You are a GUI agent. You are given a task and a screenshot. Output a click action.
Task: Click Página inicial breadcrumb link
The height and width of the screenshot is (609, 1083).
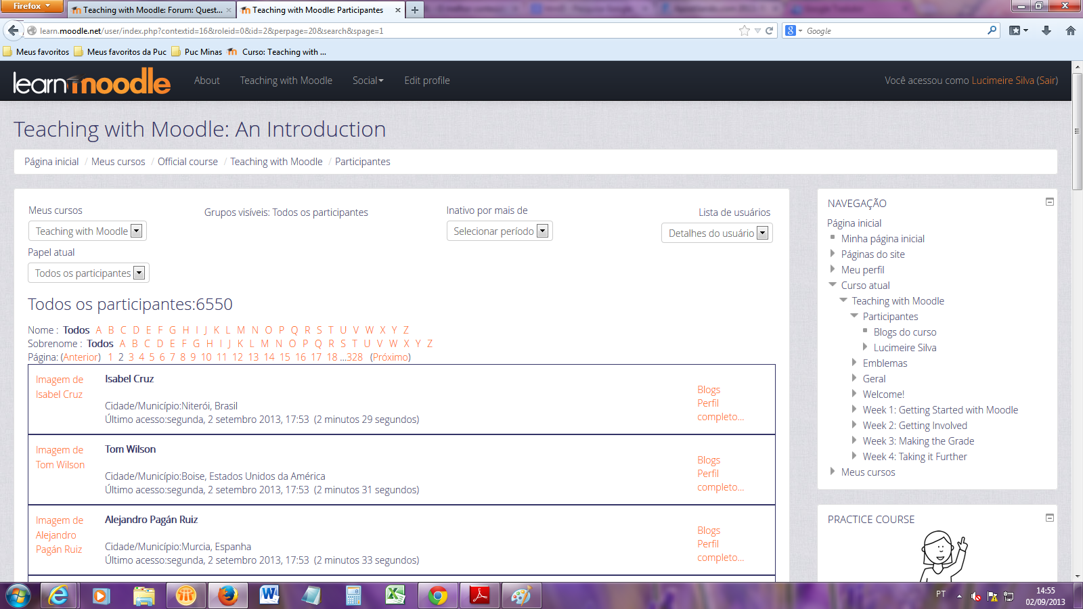51,162
